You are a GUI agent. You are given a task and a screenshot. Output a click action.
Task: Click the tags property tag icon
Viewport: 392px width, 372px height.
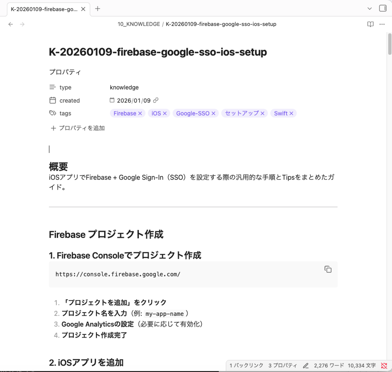[53, 113]
